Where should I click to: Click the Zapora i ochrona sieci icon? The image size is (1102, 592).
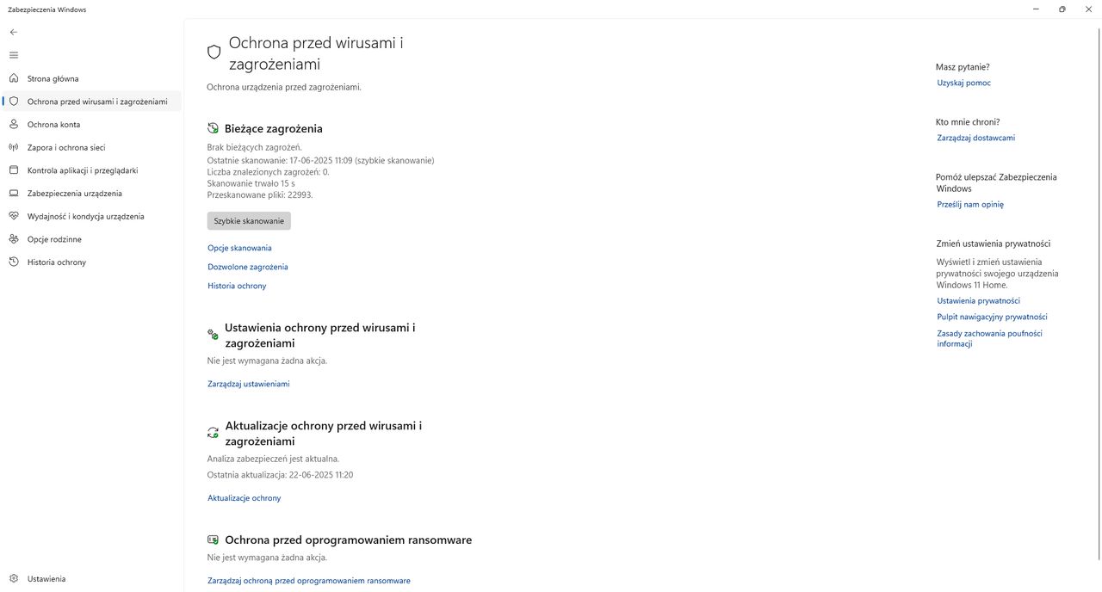click(13, 147)
